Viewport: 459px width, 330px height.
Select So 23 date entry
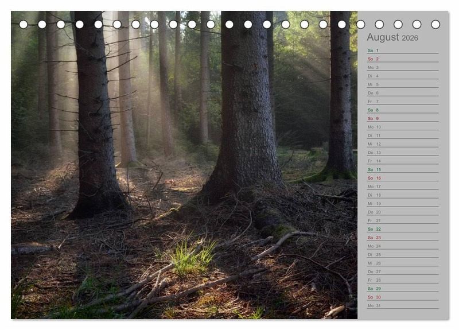402,238
